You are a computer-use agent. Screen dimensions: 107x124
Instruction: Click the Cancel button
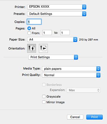(75, 117)
